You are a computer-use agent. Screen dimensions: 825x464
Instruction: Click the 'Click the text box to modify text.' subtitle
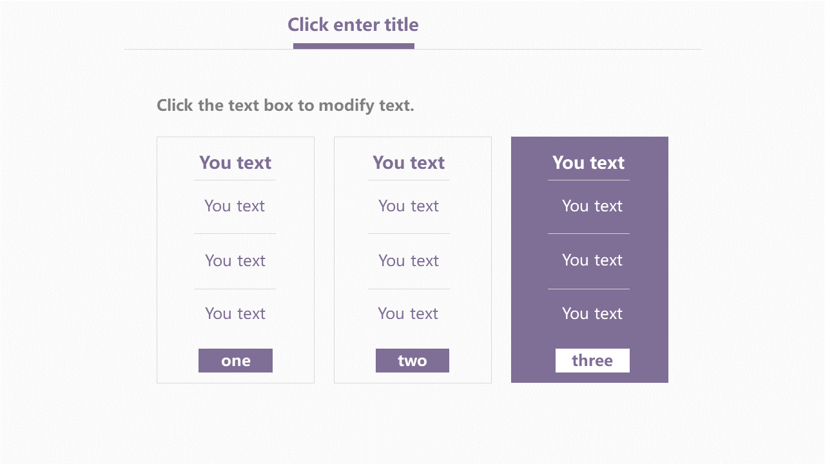tap(285, 105)
